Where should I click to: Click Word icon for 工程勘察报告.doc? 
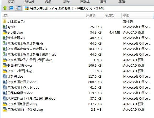pos(5,93)
